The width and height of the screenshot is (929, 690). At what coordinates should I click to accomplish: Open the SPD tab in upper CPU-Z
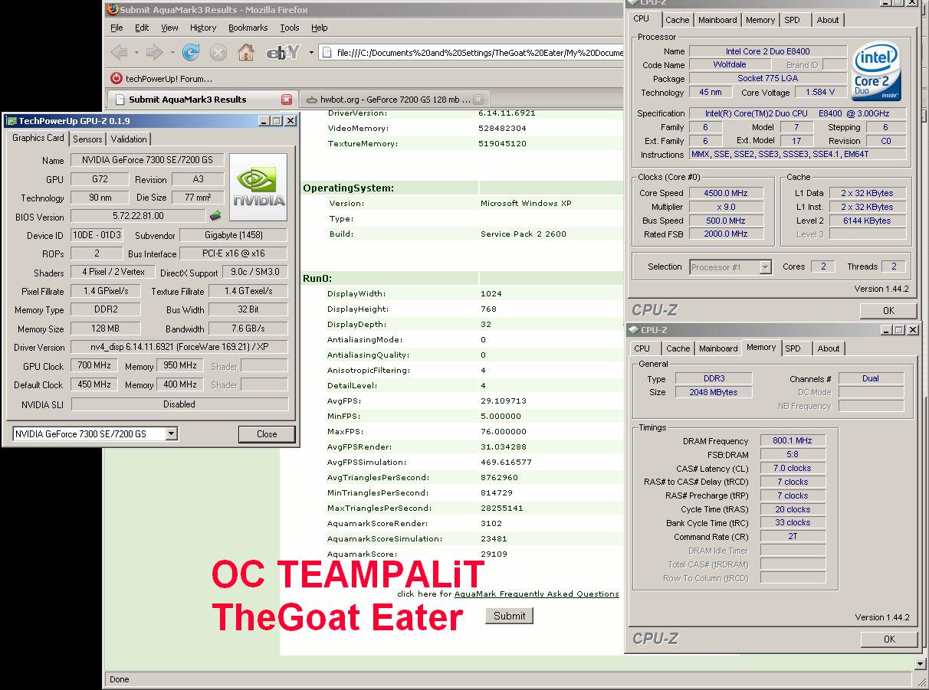point(792,20)
